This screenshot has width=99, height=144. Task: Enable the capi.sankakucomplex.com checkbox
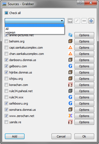pos(6,48)
